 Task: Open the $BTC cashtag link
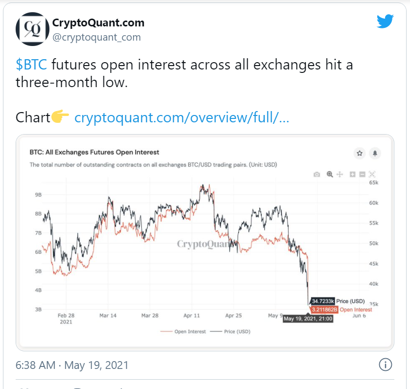tap(31, 65)
